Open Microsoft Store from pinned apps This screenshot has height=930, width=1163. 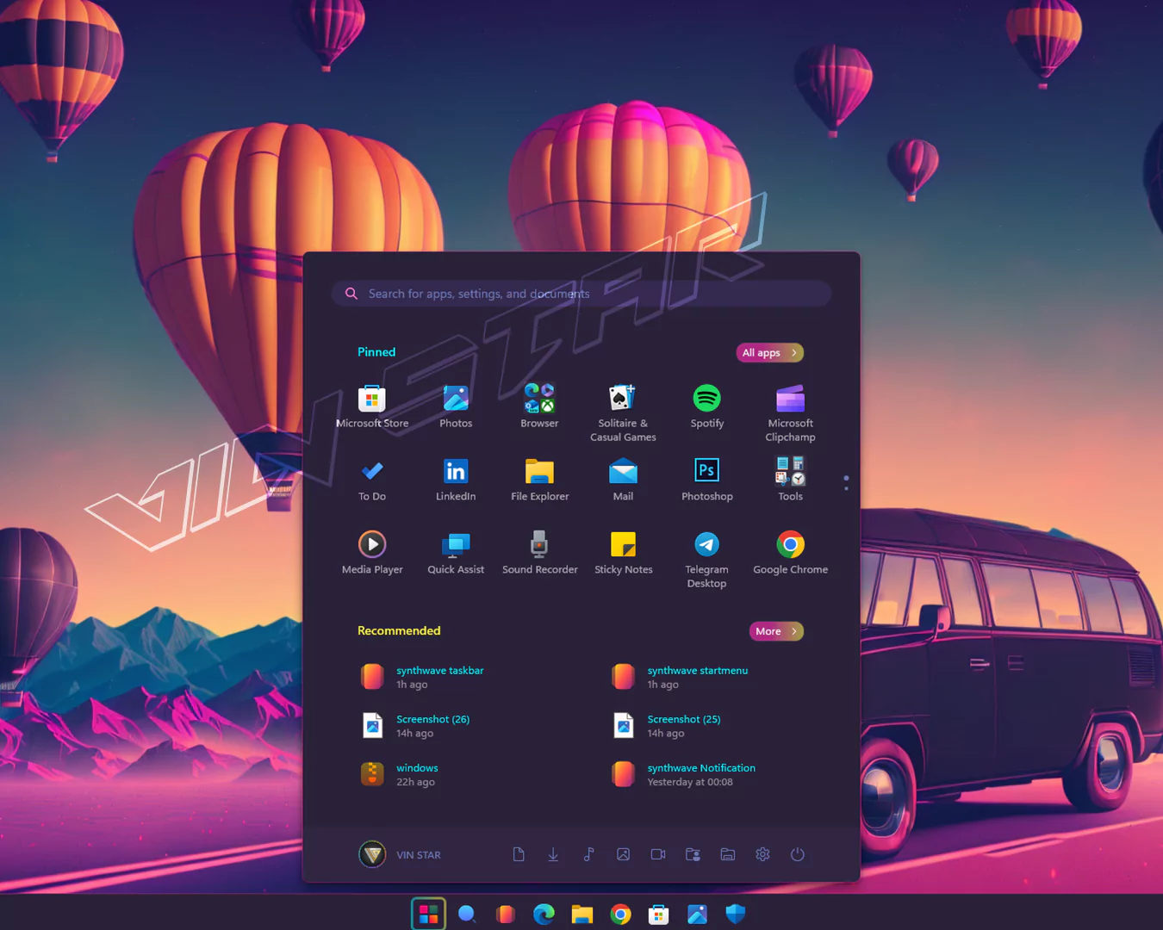[x=372, y=406]
